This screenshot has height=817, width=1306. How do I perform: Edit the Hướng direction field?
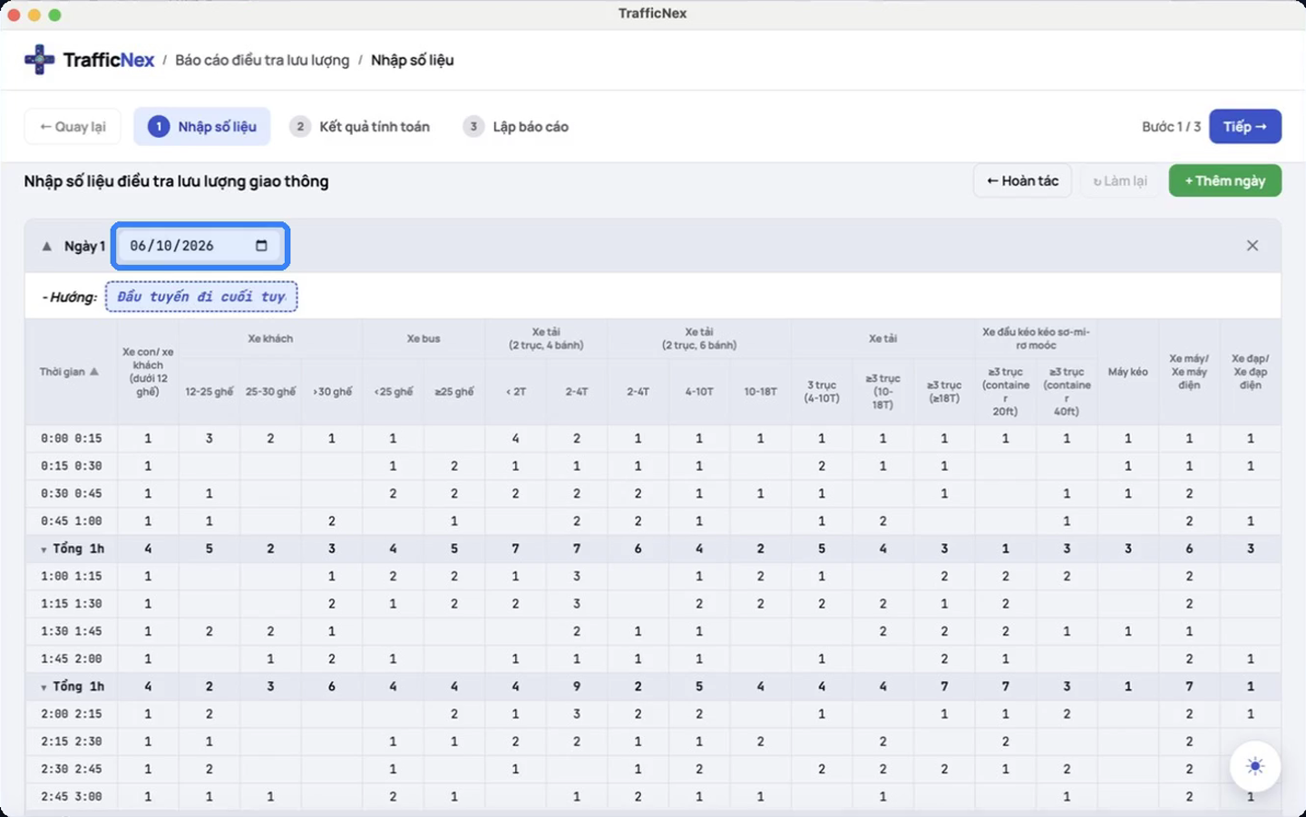[x=201, y=297]
